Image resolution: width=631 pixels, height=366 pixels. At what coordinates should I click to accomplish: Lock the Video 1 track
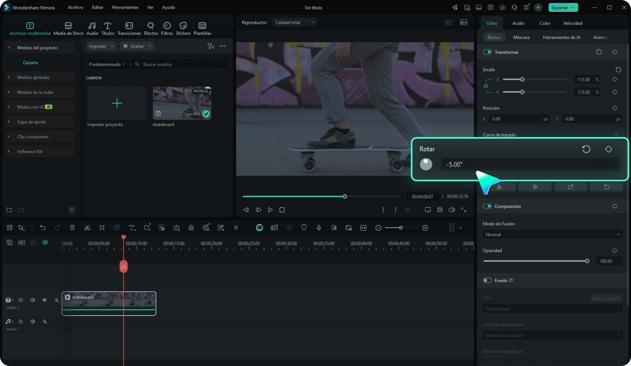[21, 300]
